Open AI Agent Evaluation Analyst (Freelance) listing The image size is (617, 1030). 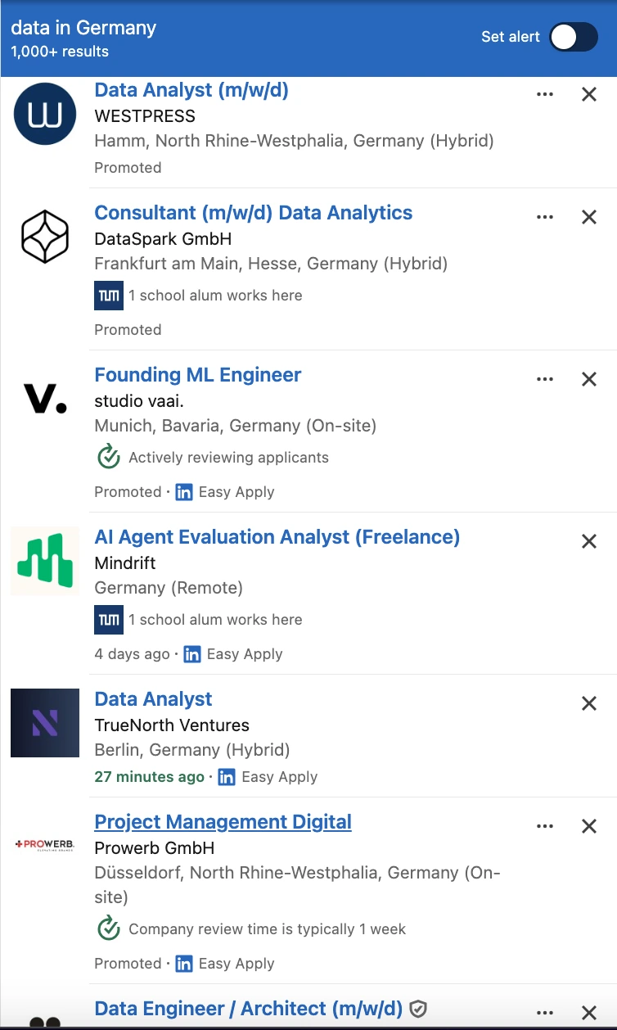(x=277, y=537)
